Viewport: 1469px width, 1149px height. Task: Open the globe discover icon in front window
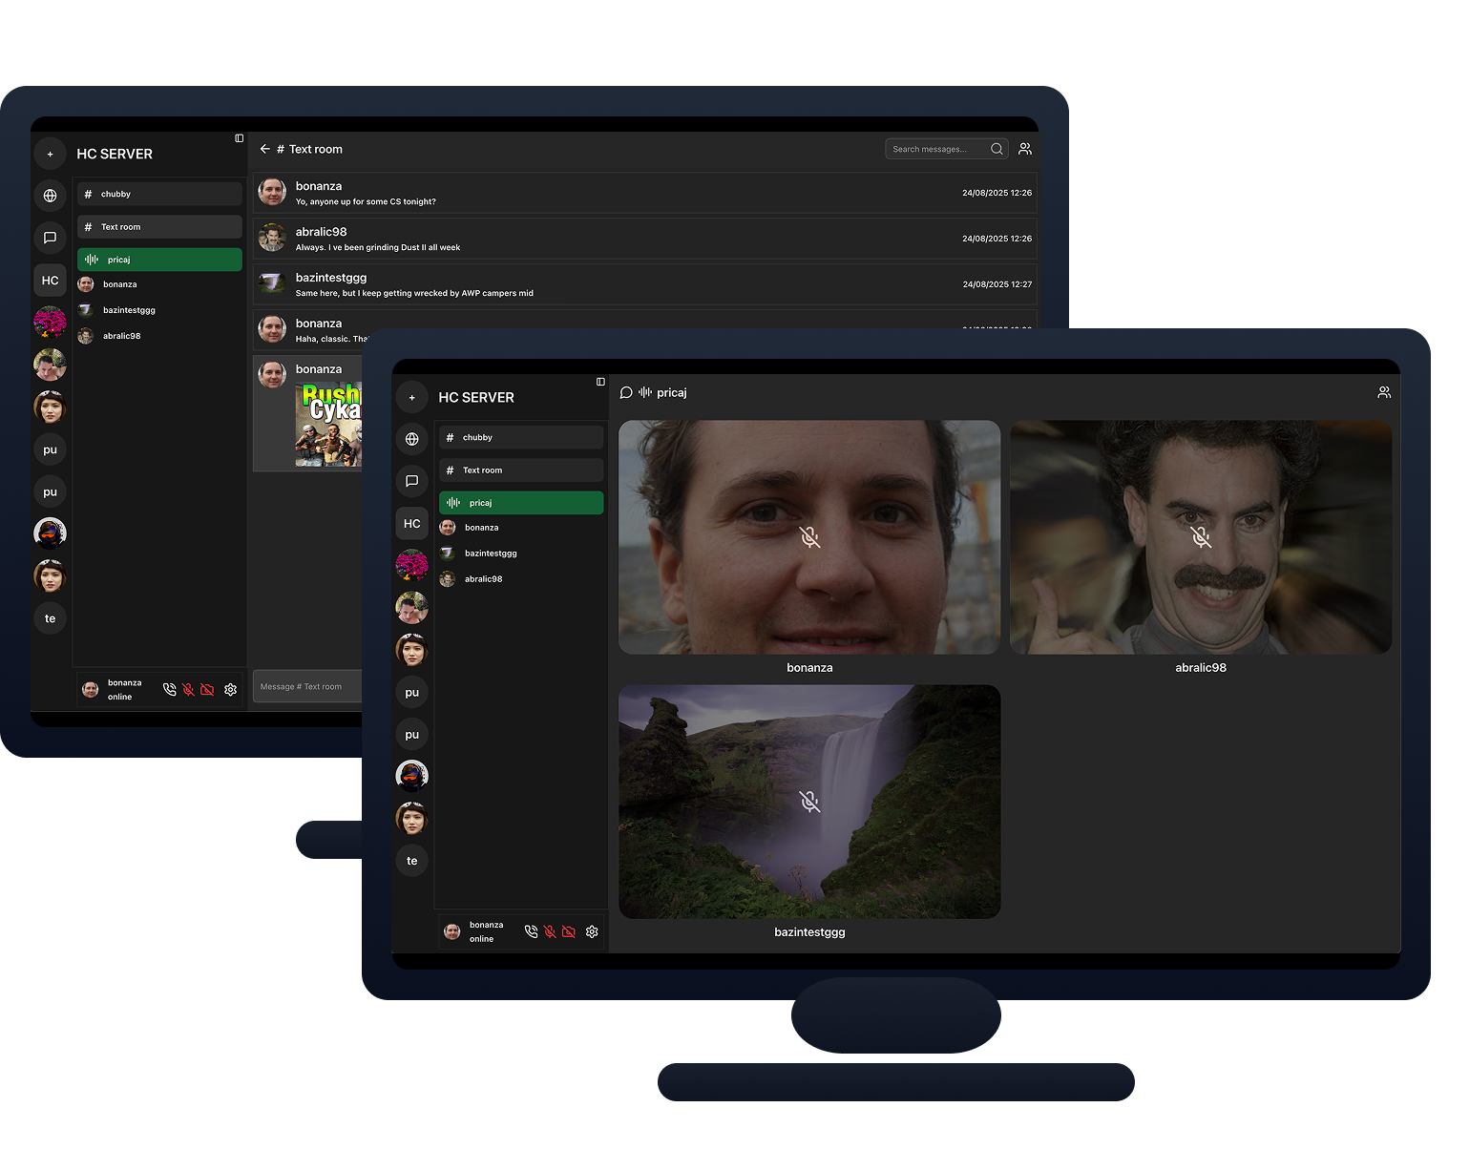click(x=411, y=439)
